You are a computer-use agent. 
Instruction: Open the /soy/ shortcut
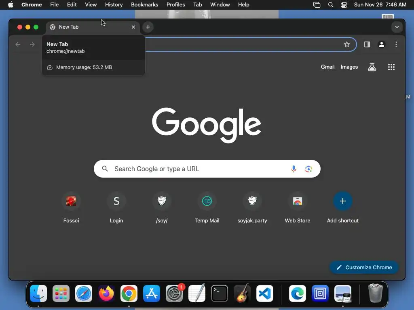pos(162,208)
